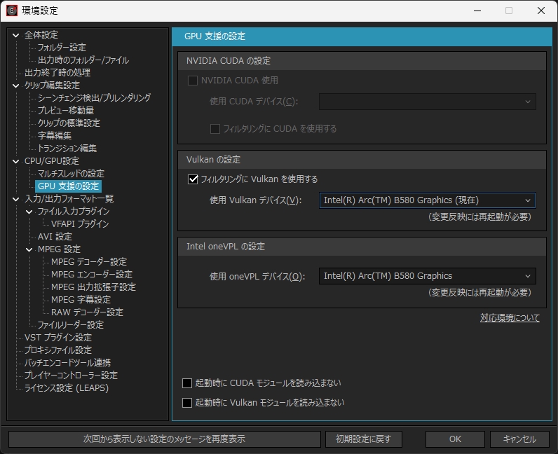Select 字幕編集 in the tree
The height and width of the screenshot is (454, 558).
[x=55, y=136]
